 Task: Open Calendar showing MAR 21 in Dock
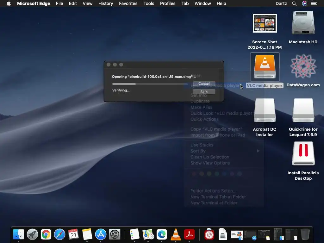tap(73, 234)
